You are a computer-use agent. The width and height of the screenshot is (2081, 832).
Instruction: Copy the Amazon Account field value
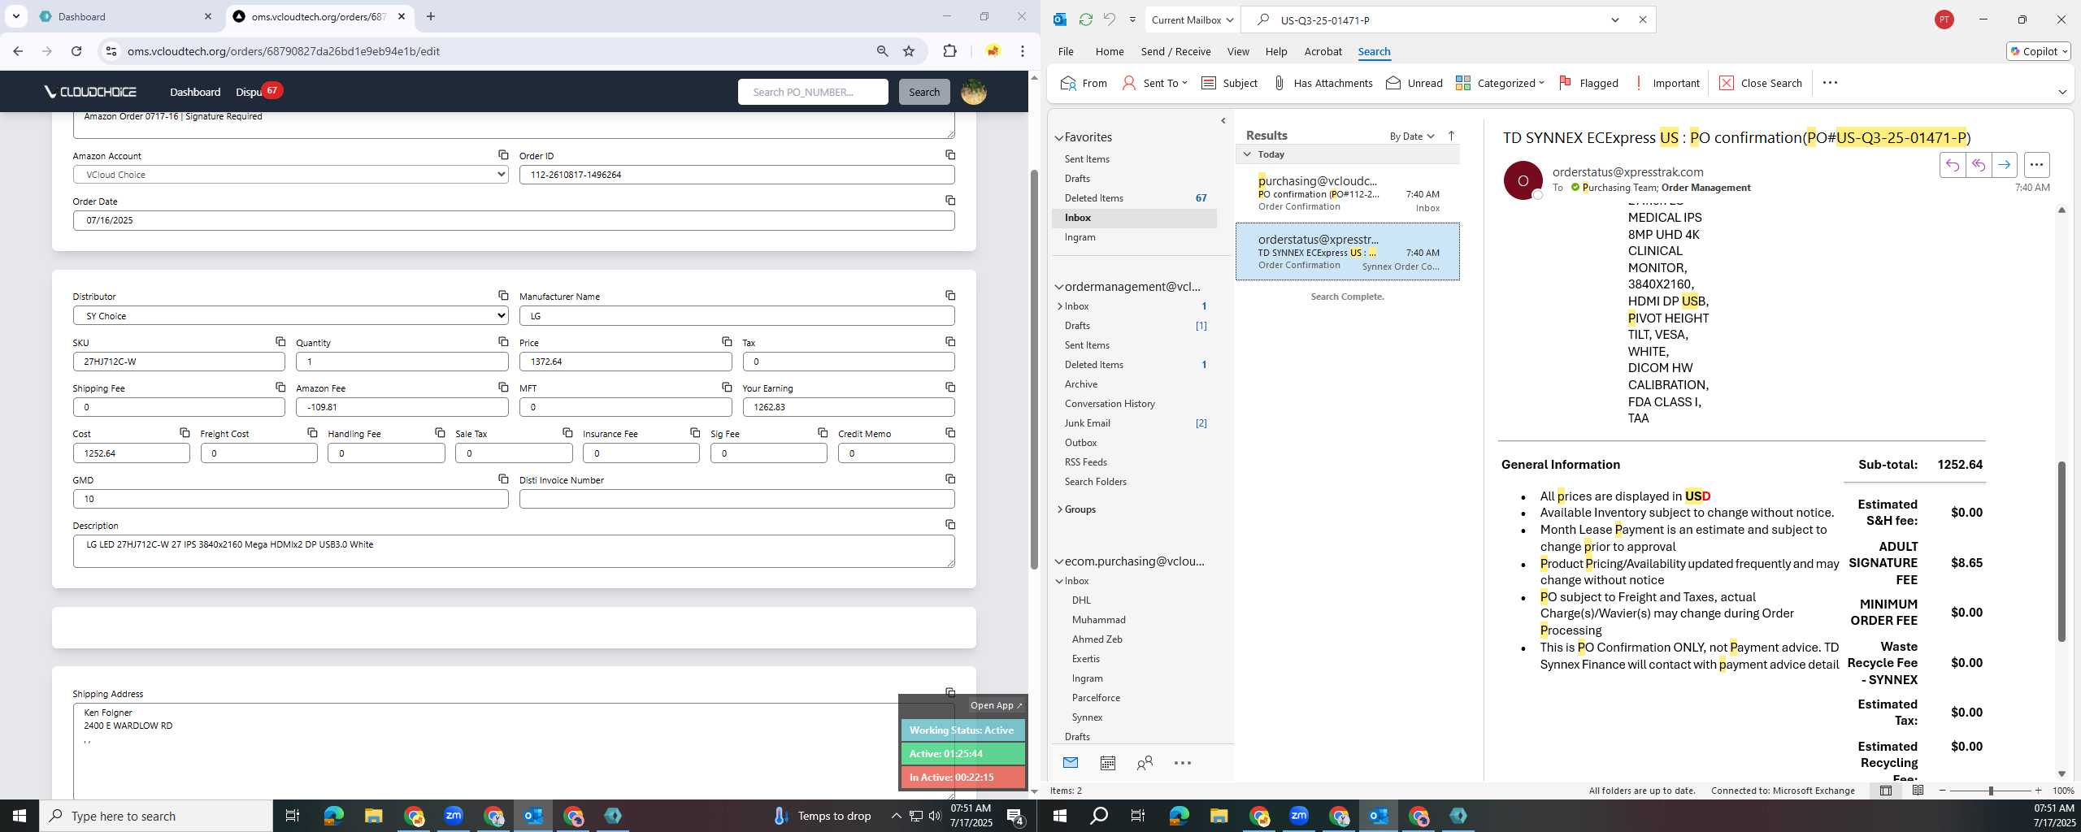pyautogui.click(x=503, y=154)
